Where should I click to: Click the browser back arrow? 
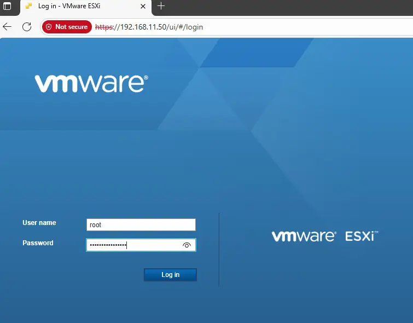pos(7,27)
